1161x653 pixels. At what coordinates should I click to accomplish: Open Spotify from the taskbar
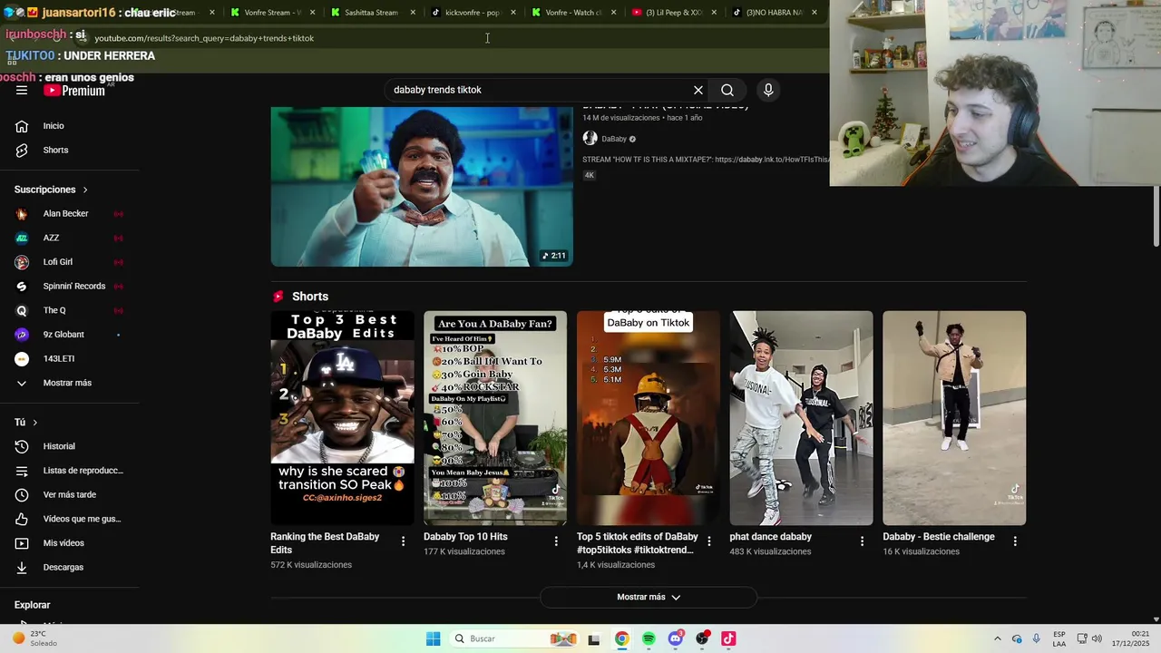649,638
